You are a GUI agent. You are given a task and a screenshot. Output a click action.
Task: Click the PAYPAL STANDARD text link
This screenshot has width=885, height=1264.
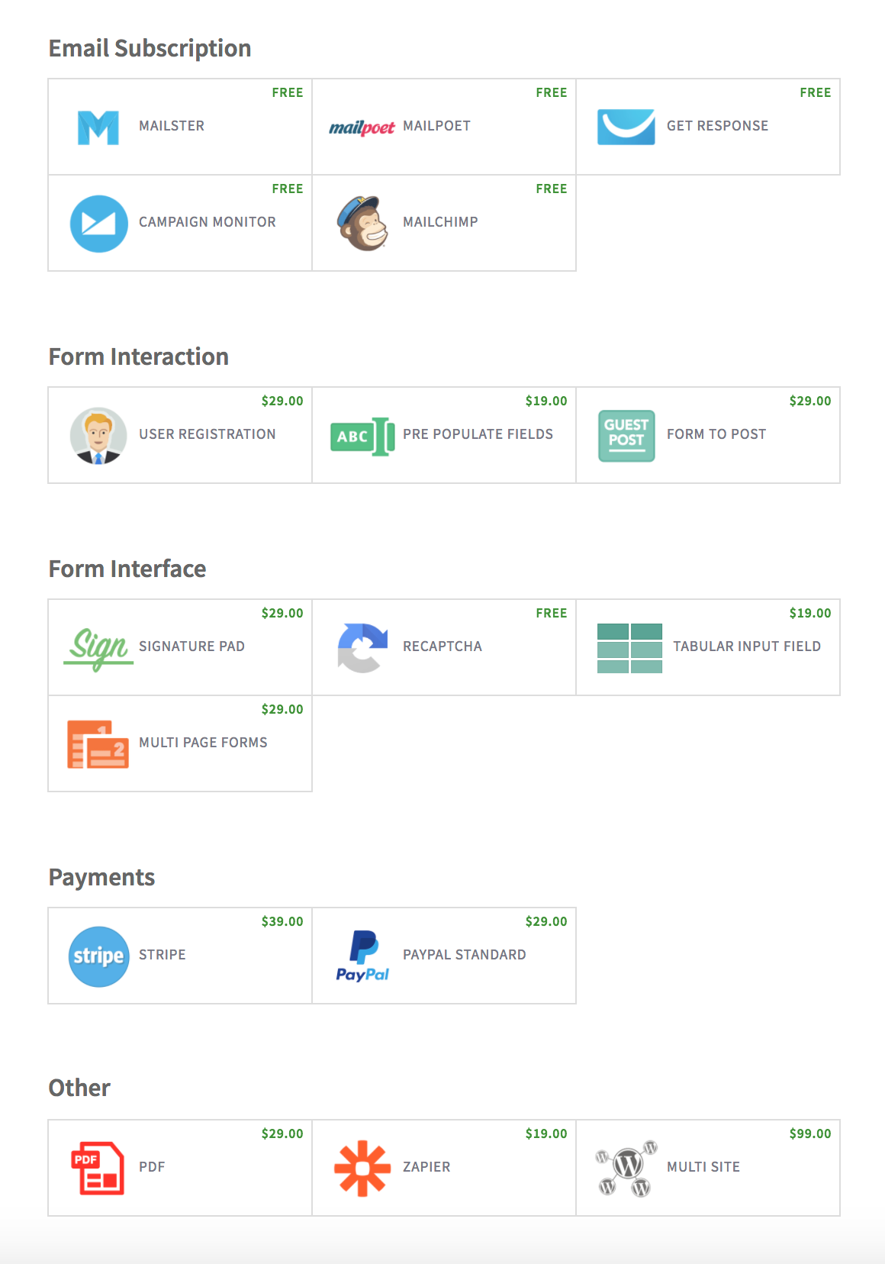coord(464,955)
